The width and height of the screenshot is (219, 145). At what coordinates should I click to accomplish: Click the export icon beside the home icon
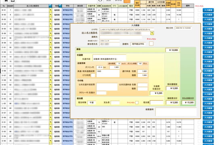pyautogui.click(x=13, y=0)
